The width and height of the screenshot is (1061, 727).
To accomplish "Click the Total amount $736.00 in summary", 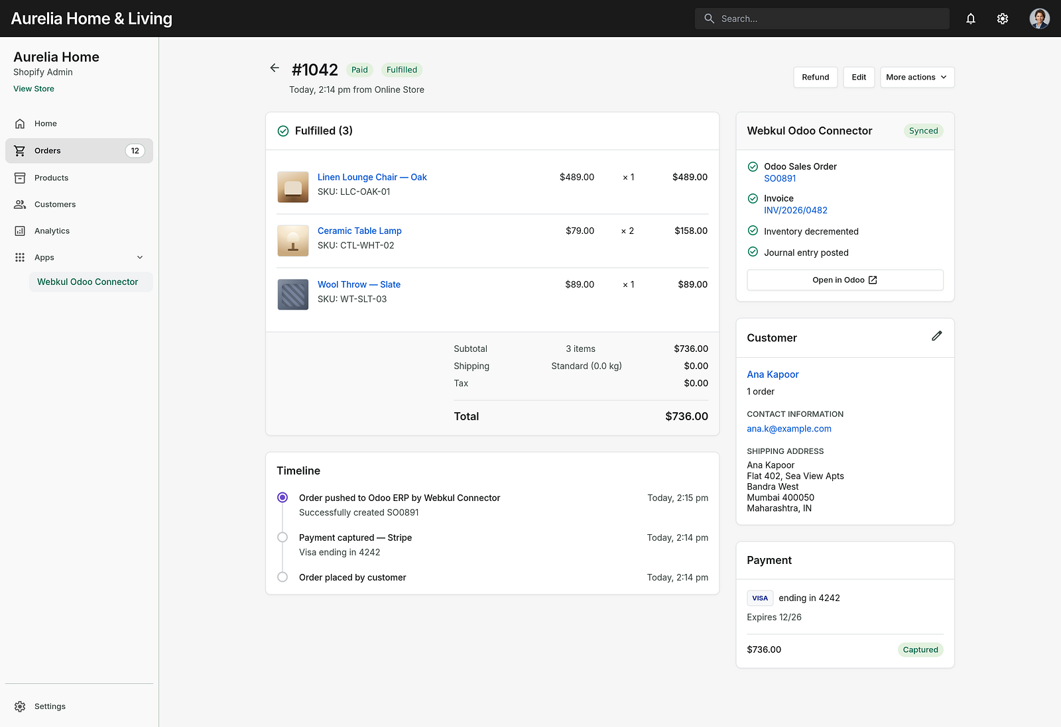I will point(686,416).
